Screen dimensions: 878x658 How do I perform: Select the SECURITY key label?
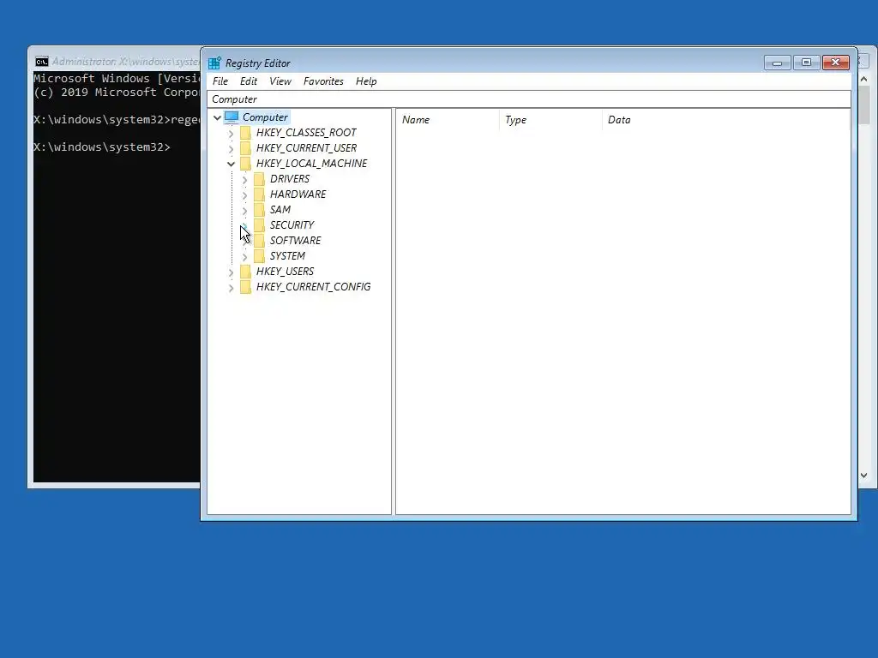coord(292,225)
